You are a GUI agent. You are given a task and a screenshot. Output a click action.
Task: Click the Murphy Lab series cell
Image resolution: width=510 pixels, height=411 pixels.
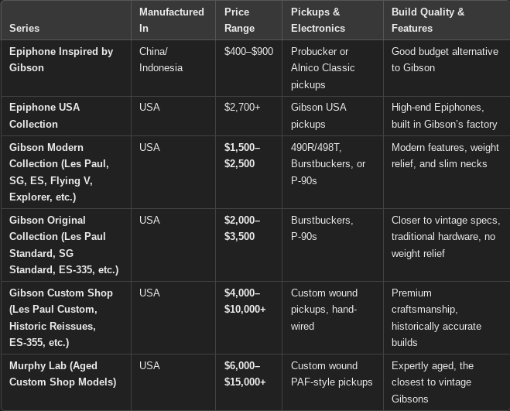(x=63, y=374)
